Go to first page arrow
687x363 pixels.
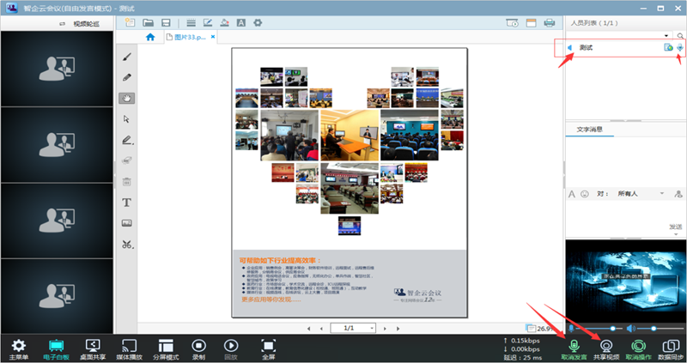point(309,329)
